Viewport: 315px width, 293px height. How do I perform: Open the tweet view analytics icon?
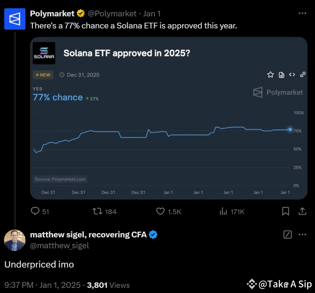[223, 211]
